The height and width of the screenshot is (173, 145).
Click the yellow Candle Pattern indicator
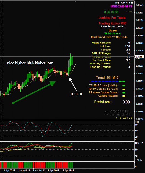point(124,96)
